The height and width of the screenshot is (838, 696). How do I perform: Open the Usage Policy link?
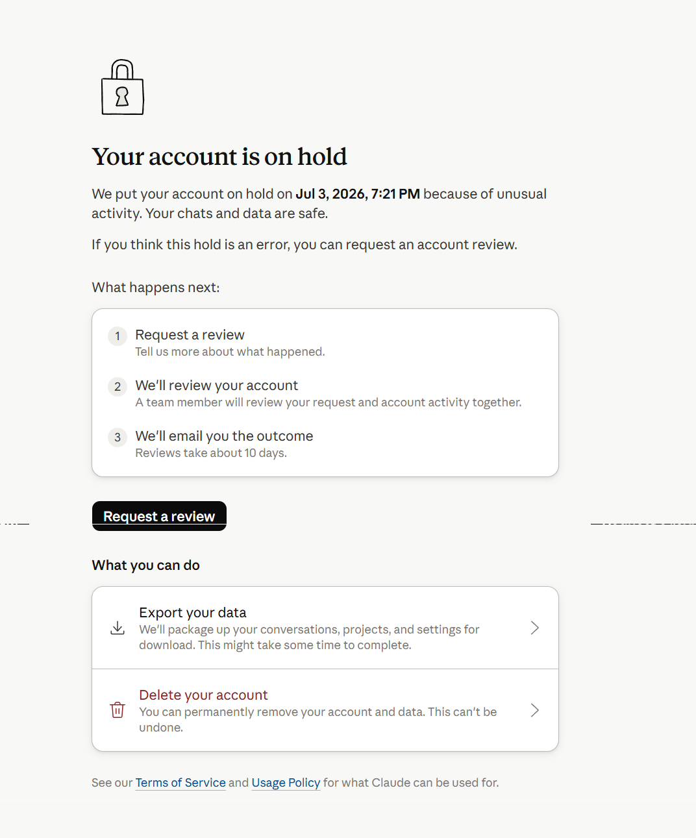tap(286, 783)
